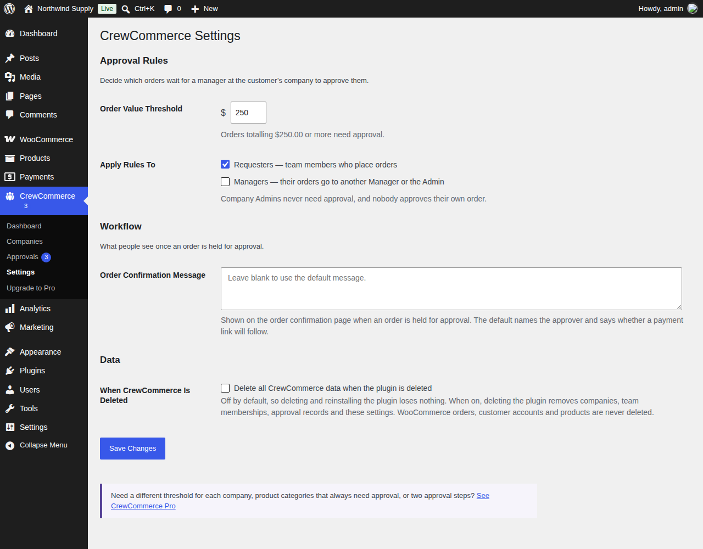Click the Posts pushpin icon
Viewport: 703px width, 549px height.
tap(10, 58)
